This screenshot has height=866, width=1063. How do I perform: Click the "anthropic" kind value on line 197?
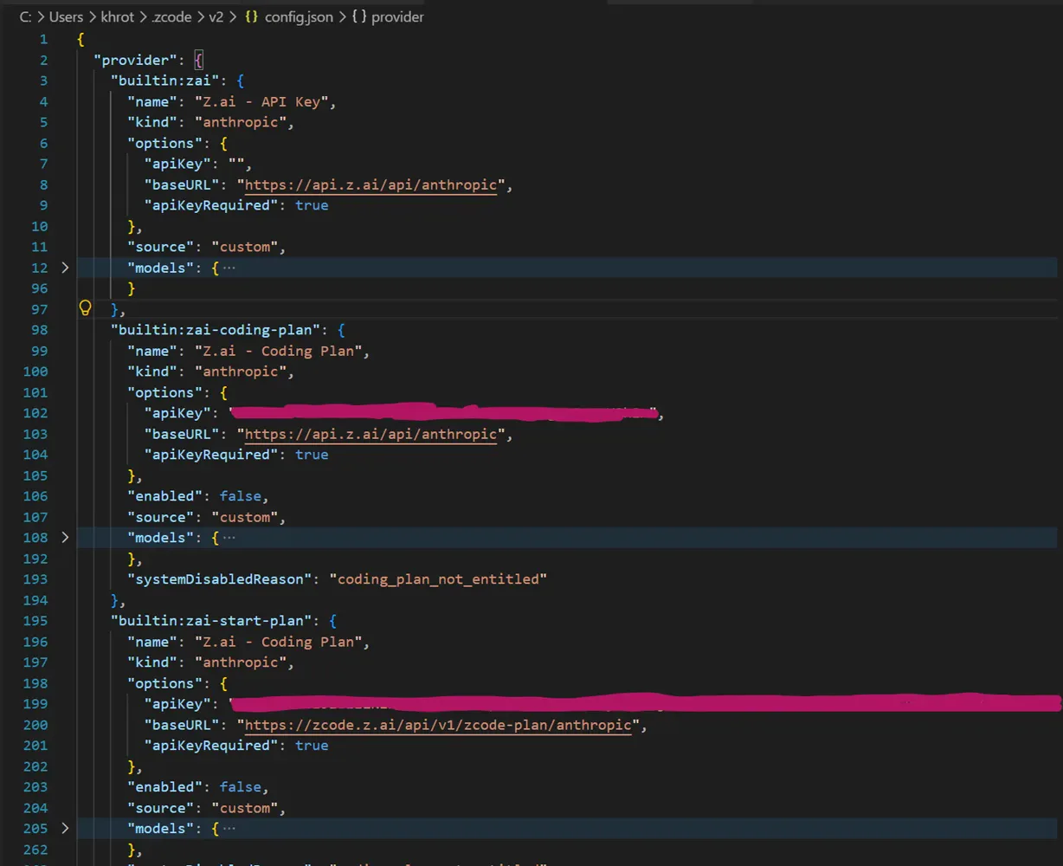coord(240,662)
